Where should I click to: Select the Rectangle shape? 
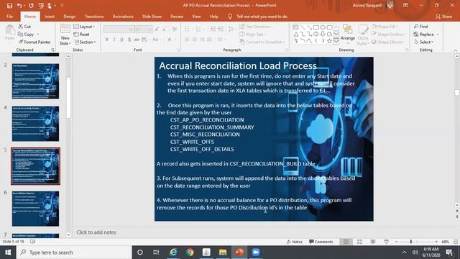[316, 27]
